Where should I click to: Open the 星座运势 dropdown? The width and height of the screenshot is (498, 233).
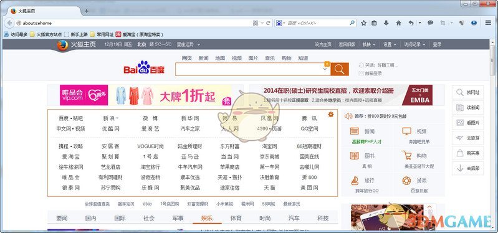pyautogui.click(x=188, y=44)
